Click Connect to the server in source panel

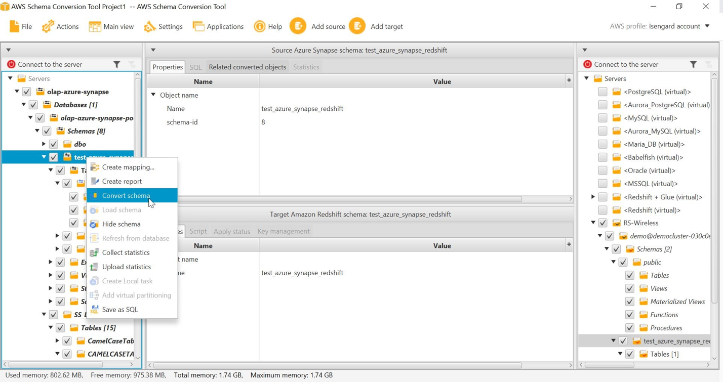(50, 64)
